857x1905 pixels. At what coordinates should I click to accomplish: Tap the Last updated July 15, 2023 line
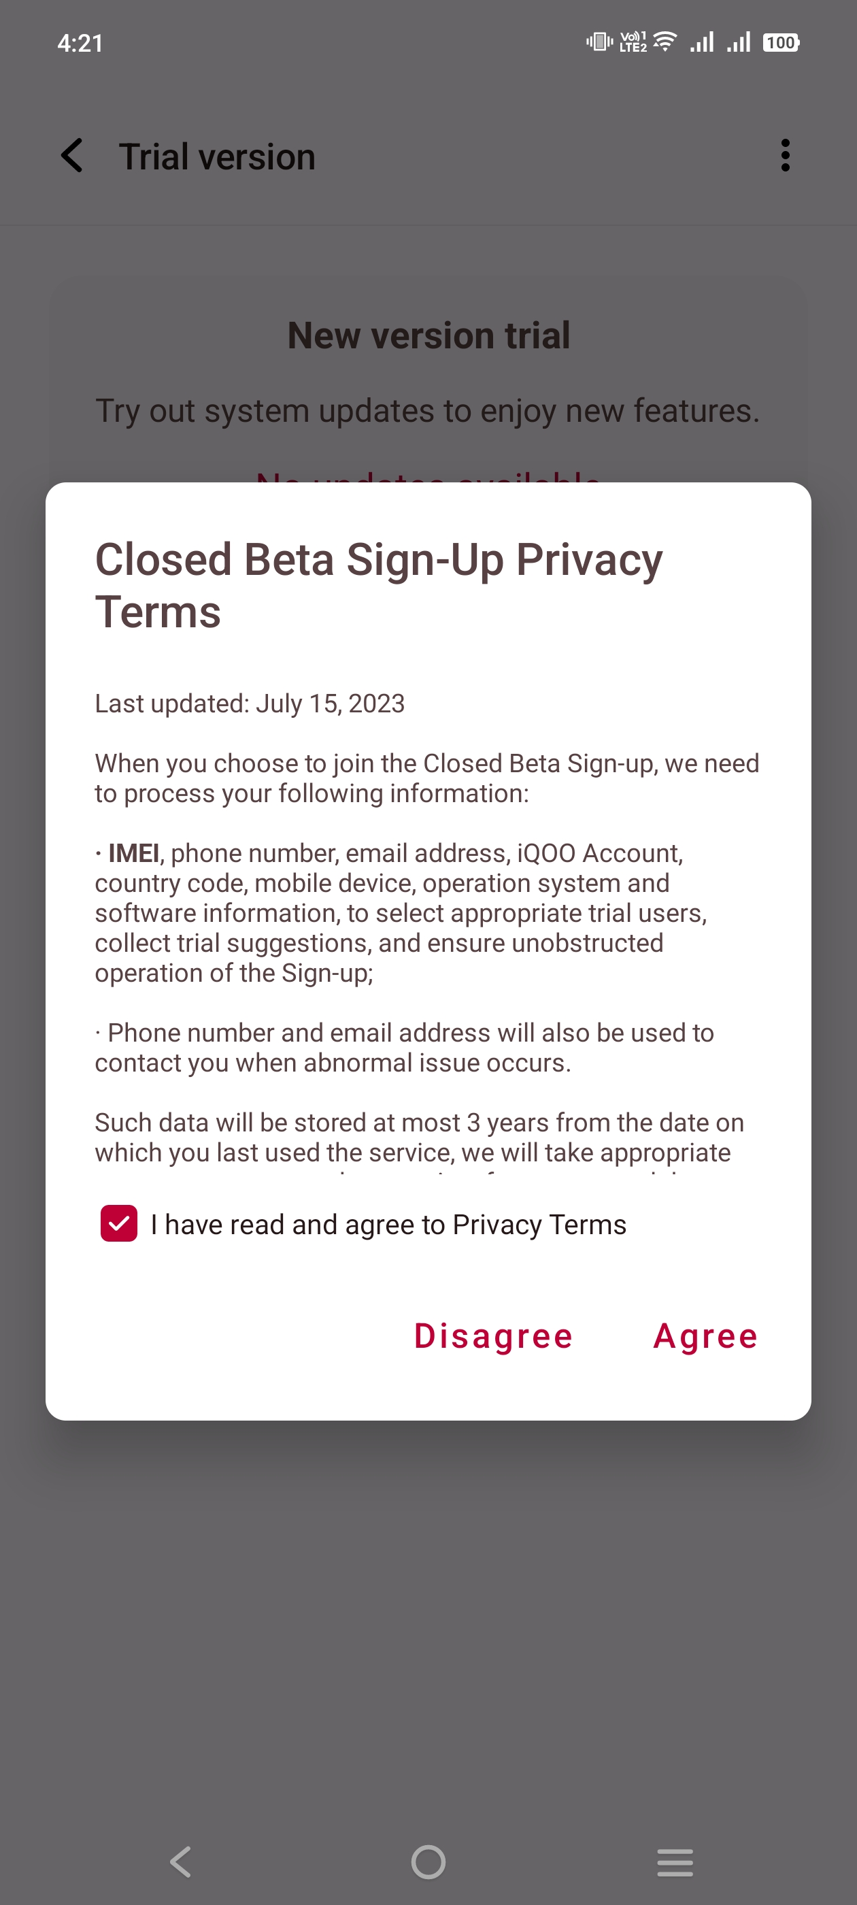pos(250,703)
